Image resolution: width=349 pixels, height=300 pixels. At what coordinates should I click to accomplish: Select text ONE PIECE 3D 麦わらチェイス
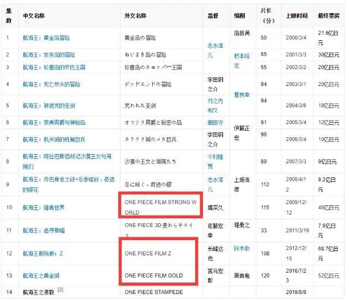click(x=159, y=230)
